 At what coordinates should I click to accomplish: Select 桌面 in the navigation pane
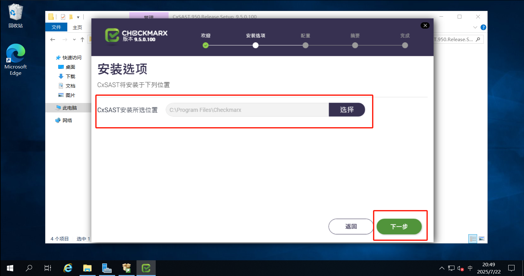(x=67, y=67)
